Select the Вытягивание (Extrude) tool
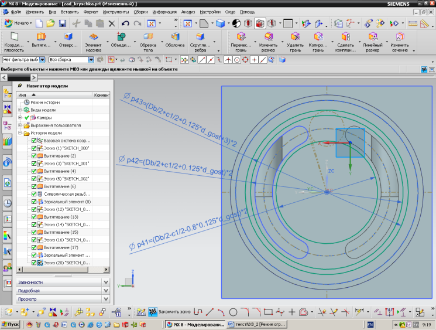This screenshot has width=436, height=330. click(41, 40)
